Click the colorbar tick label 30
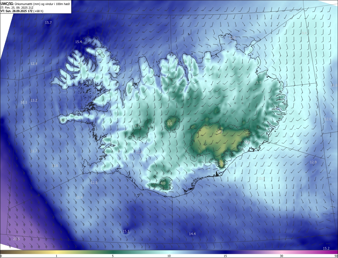The height and width of the screenshot is (258, 338). point(281,256)
